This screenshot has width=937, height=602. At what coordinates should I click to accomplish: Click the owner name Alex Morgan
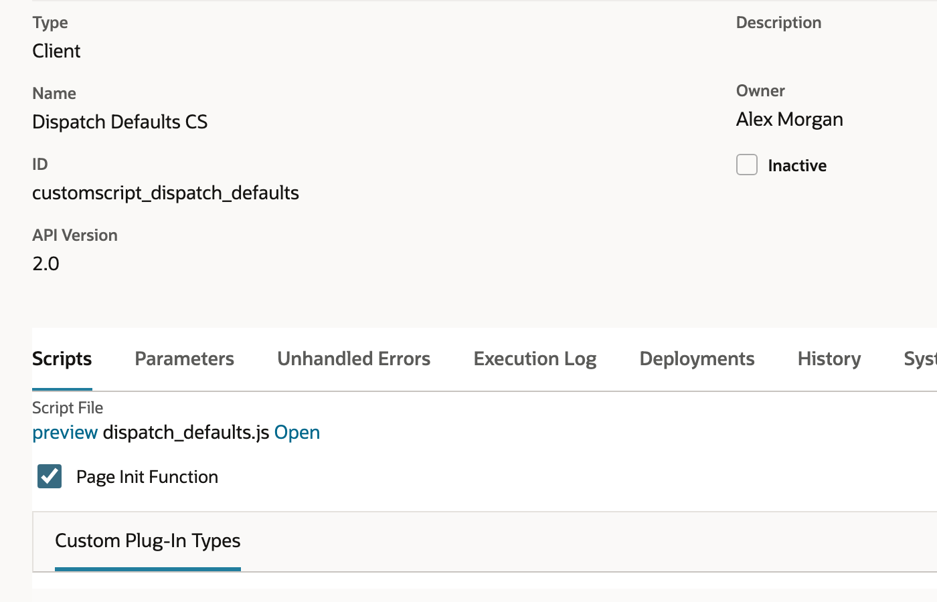[790, 119]
